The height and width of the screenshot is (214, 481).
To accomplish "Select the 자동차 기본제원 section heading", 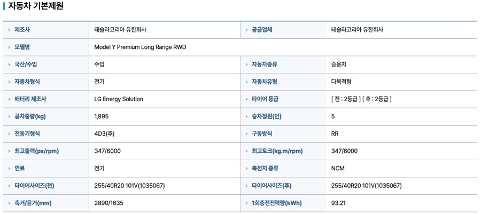I will tap(36, 6).
